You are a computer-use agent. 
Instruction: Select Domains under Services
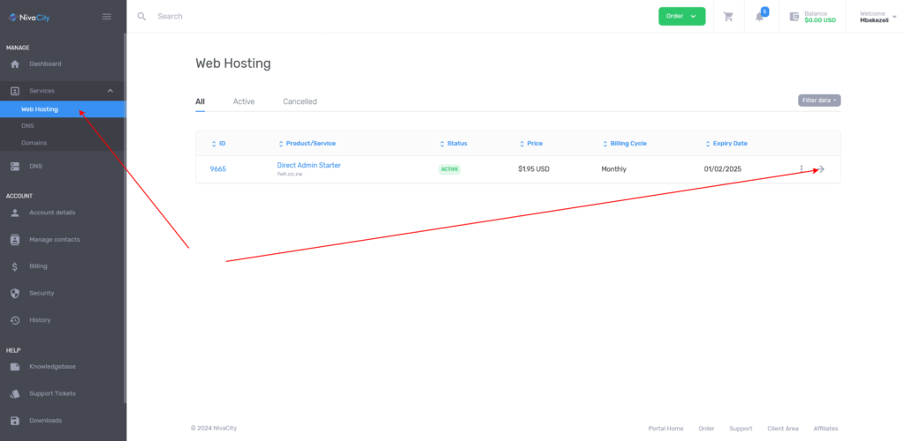[34, 143]
